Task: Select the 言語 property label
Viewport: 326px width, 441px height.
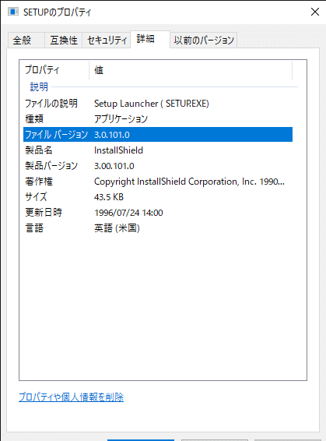Action: 34,228
